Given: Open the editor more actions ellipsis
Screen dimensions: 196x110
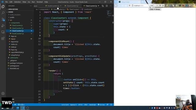Looking at the screenshot, I should click(x=111, y=6).
